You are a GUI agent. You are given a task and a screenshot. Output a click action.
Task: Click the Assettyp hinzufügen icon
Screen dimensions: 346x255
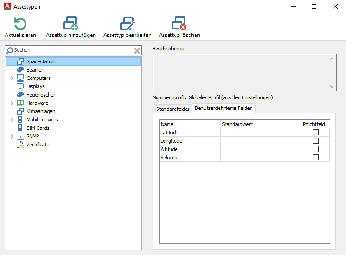[x=70, y=24]
